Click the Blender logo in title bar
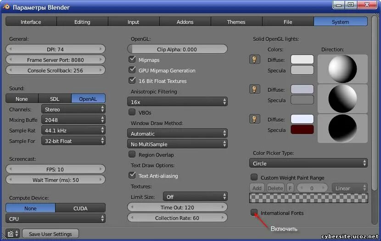Viewport: 381px width, 241px height. pos(6,7)
